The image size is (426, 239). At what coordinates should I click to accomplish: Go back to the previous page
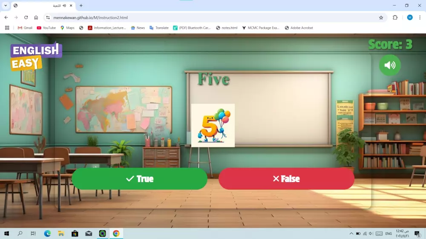tap(6, 17)
